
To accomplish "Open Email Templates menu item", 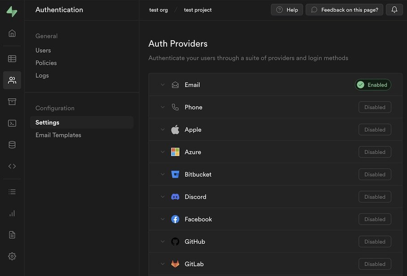I will (x=58, y=135).
